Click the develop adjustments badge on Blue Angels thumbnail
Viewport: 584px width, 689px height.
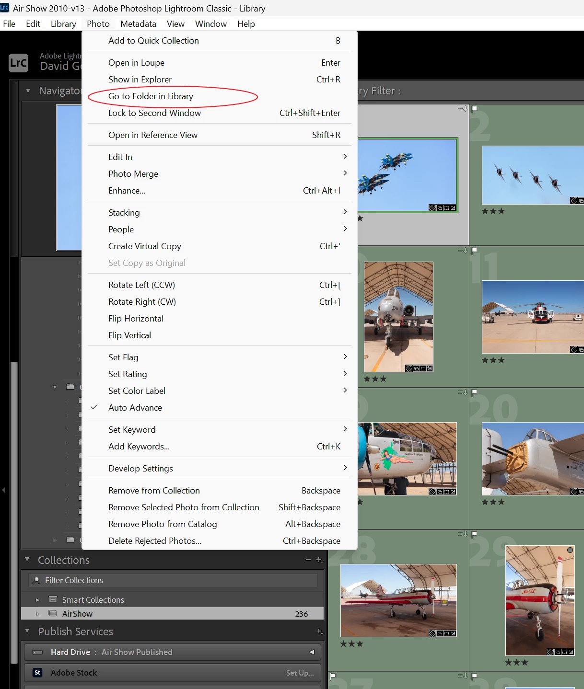(x=453, y=208)
